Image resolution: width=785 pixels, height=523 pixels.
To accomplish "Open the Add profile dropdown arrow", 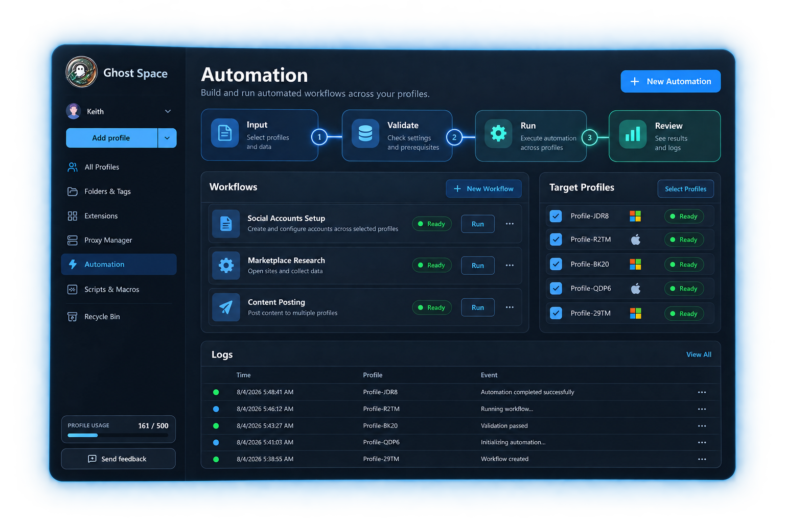I will tap(167, 138).
